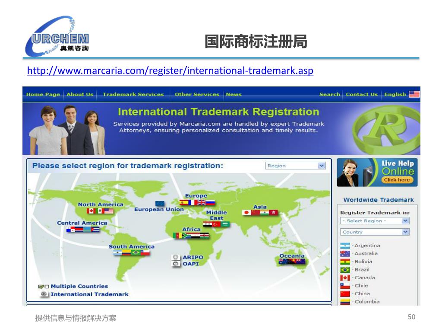This screenshot has width=442, height=332.
Task: Click the Australia flag icon
Action: [345, 253]
